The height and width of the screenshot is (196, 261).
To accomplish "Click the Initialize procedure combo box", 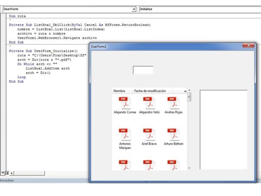I will [x=199, y=9].
